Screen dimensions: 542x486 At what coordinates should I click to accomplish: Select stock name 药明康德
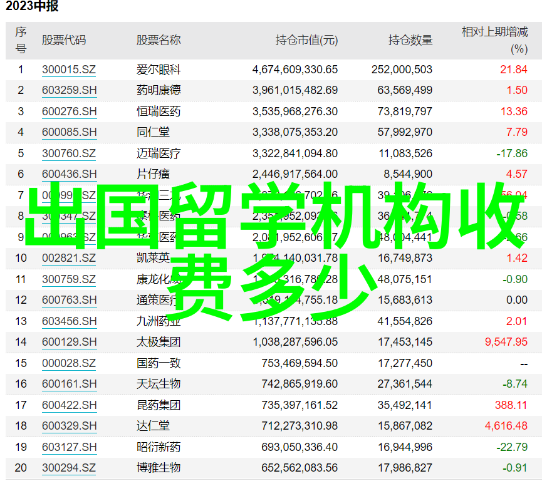159,90
